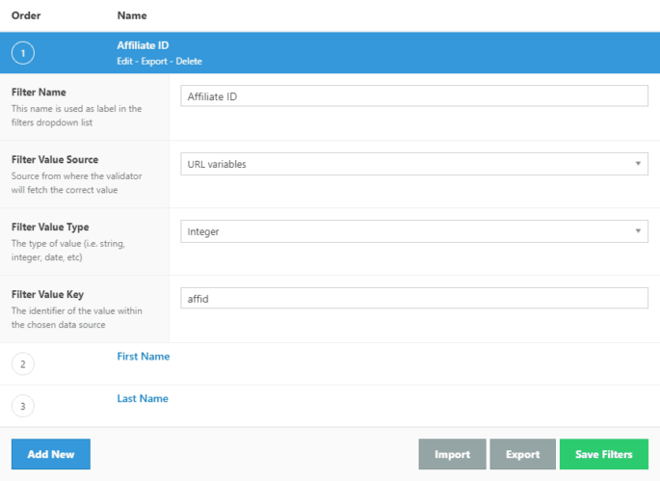
Task: Click the Delete link under Affiliate ID
Action: [x=189, y=62]
